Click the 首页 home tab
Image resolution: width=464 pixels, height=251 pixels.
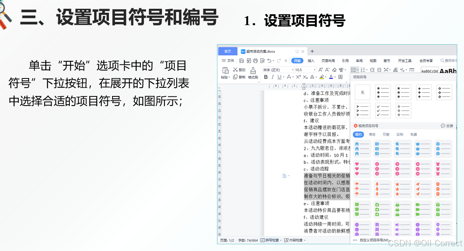(x=227, y=51)
